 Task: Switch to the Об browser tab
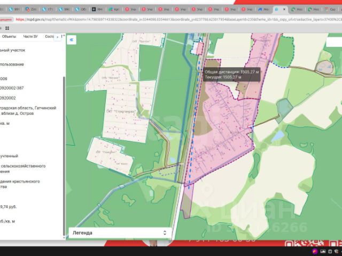[x=81, y=10]
